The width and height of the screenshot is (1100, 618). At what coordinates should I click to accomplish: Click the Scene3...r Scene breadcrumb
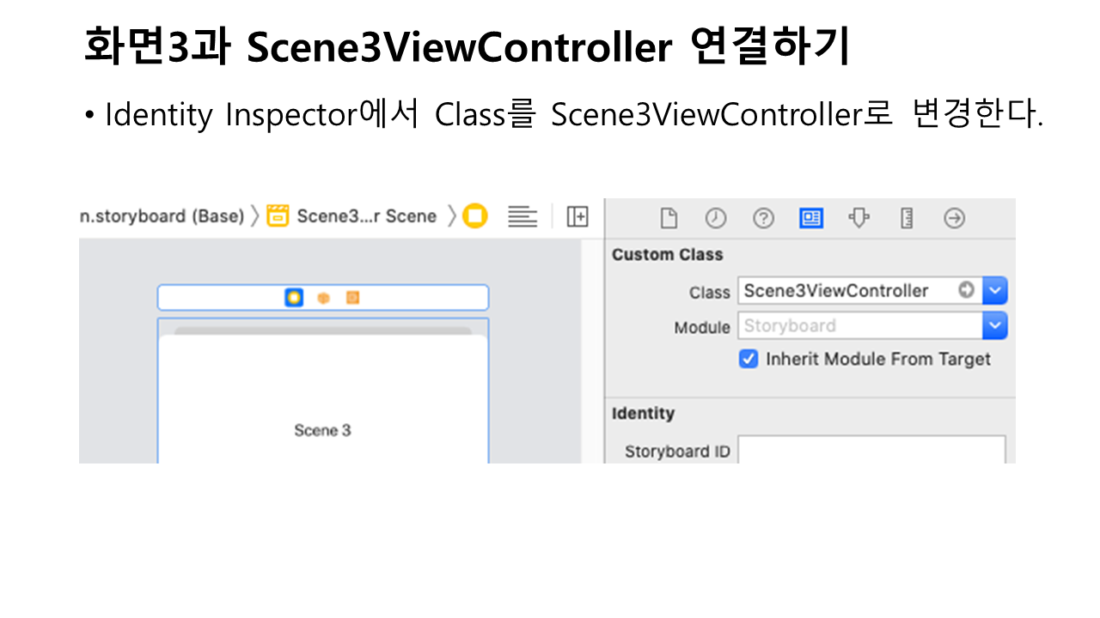pos(365,216)
